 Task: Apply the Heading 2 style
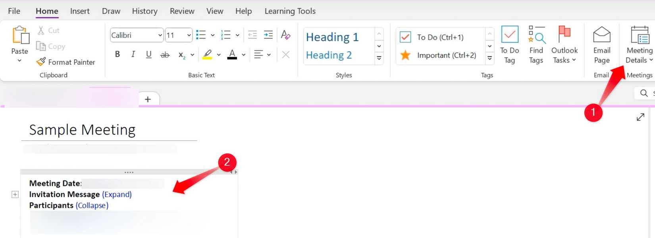[x=329, y=55]
